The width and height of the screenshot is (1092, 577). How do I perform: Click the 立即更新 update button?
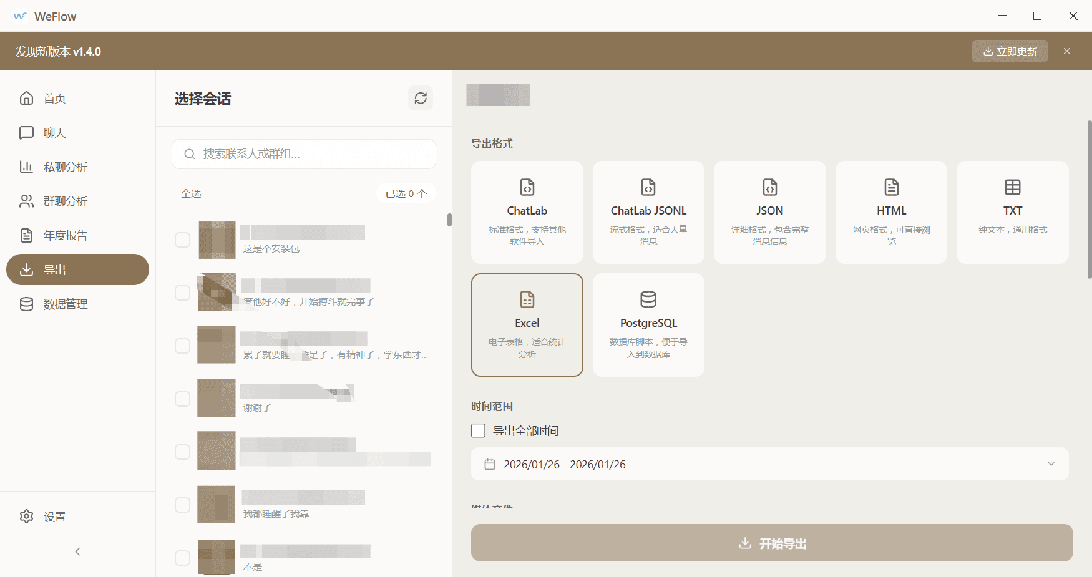[x=1010, y=51]
